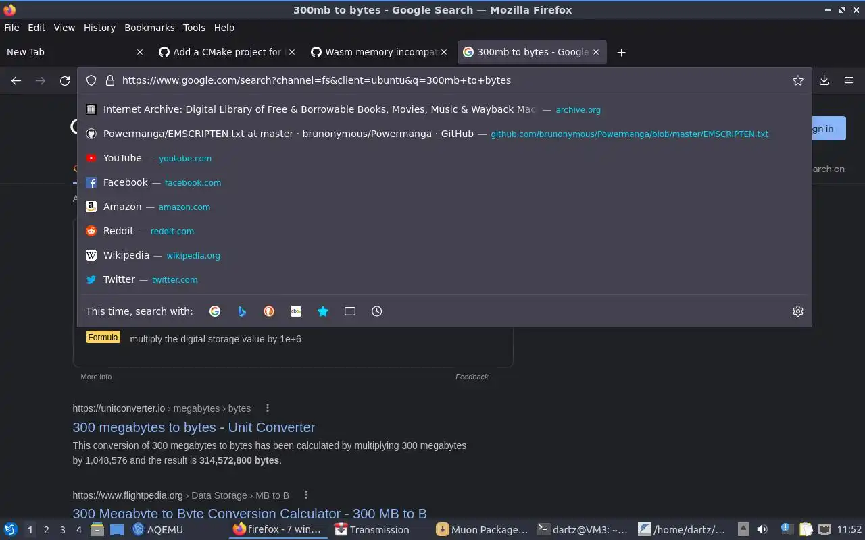This screenshot has height=540, width=865.
Task: Select the Wikipedia suggestion
Action: pos(445,255)
